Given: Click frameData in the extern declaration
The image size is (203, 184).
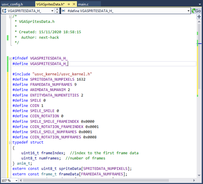Looking at the screenshot, I should point(69,174).
